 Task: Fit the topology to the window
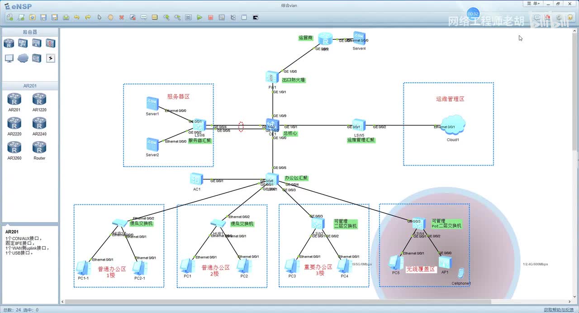click(x=188, y=17)
